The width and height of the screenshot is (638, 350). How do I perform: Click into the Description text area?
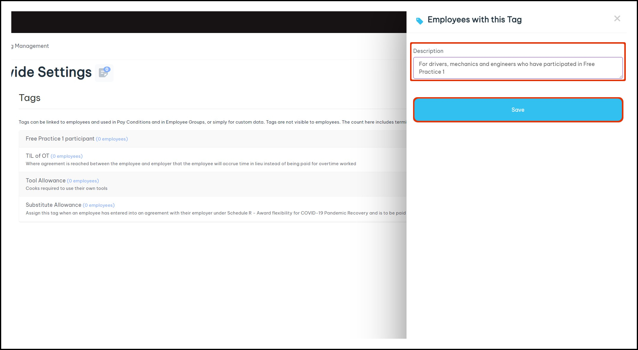click(517, 68)
